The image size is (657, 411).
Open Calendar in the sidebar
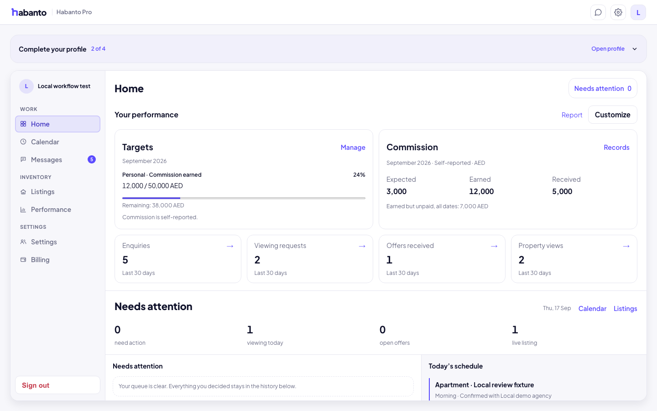tap(57, 142)
